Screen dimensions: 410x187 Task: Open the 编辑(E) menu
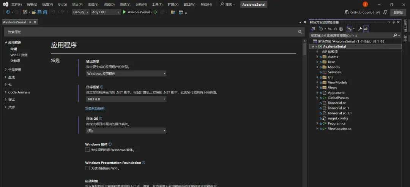pyautogui.click(x=32, y=5)
